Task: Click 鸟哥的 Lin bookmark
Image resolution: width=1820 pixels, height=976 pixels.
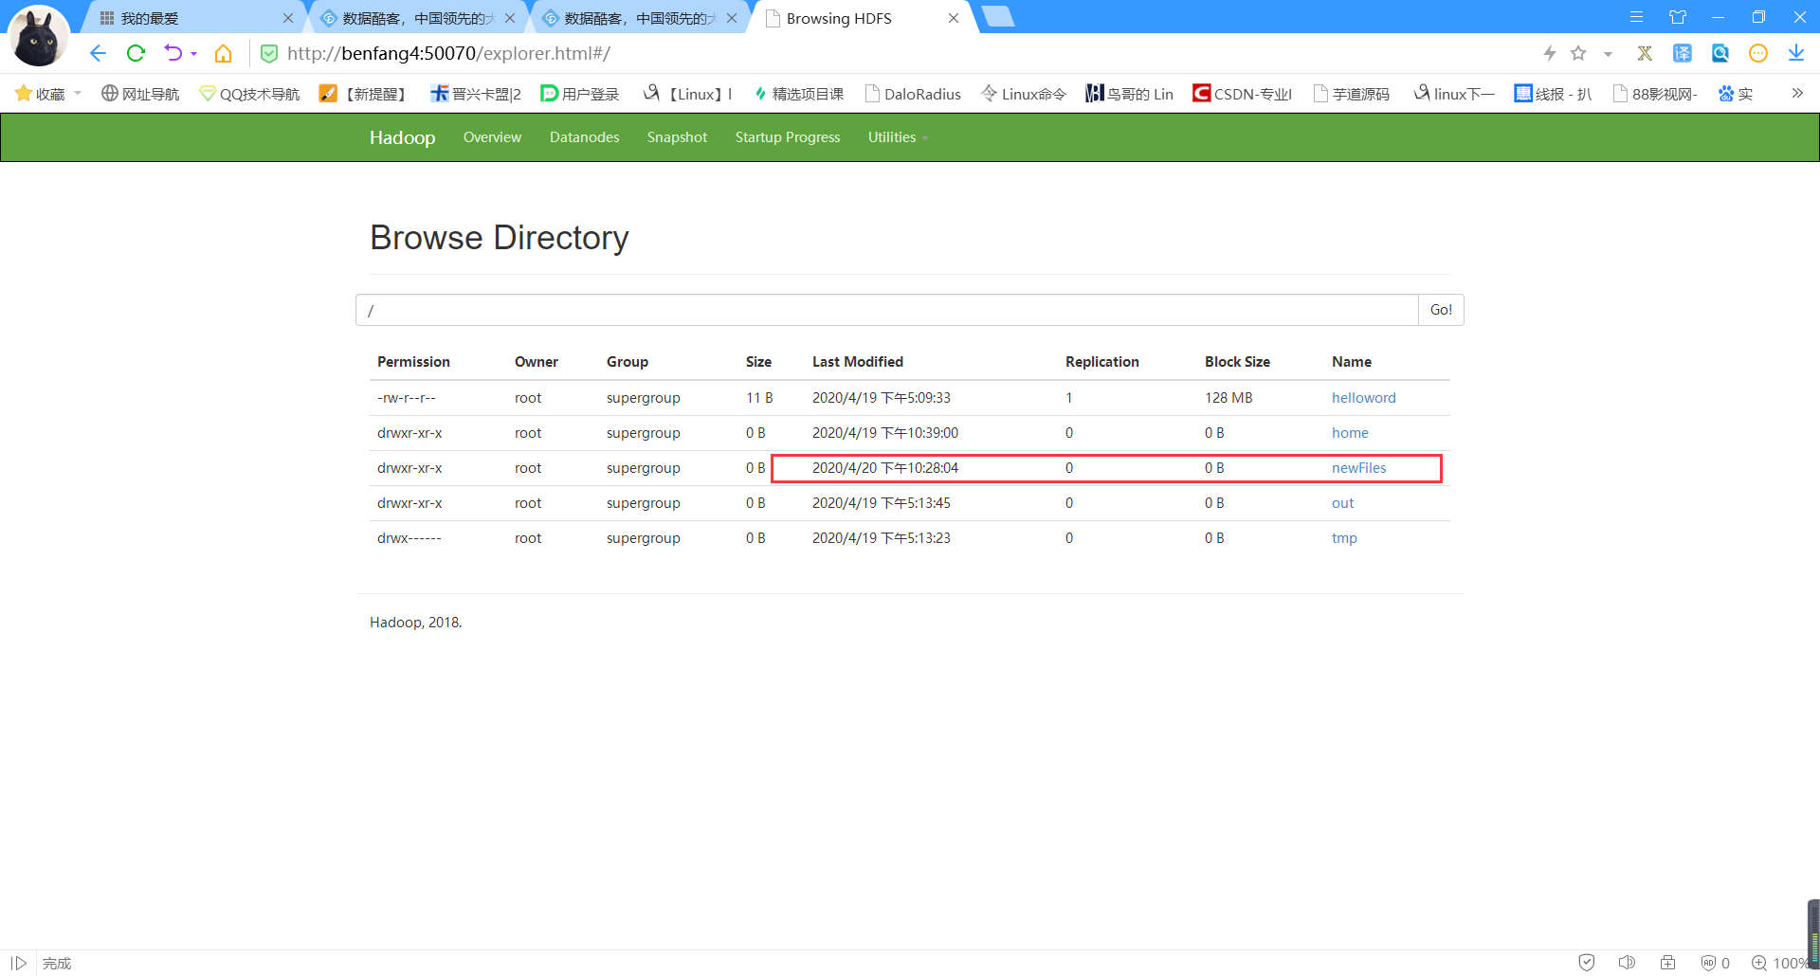Action: point(1129,94)
